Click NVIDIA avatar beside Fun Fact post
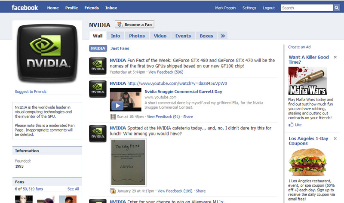 [98, 66]
